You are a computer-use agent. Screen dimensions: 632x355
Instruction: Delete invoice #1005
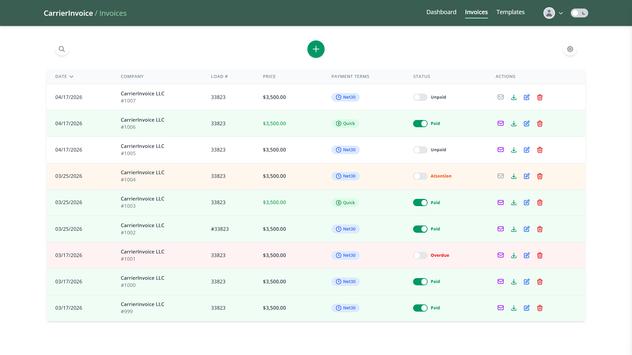coord(540,150)
